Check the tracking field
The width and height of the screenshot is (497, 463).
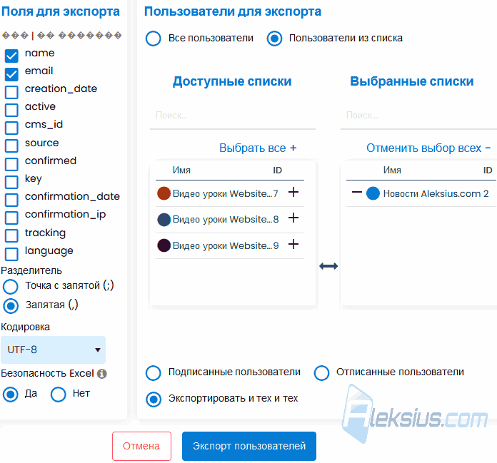coord(11,235)
